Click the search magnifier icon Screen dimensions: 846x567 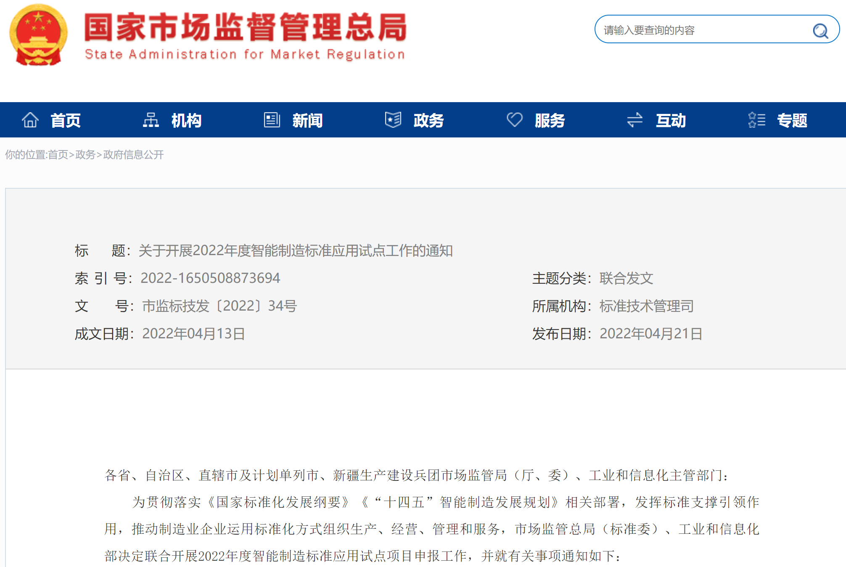(x=820, y=31)
